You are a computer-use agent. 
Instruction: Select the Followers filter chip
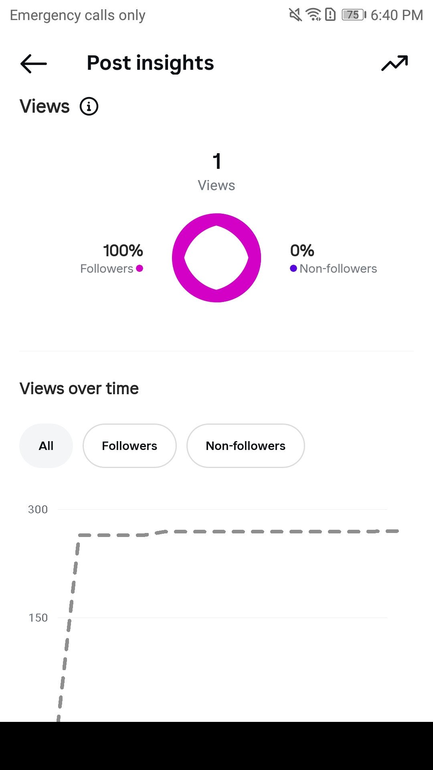tap(129, 446)
